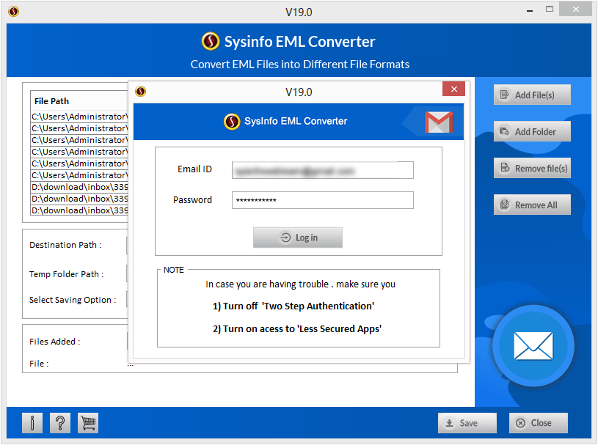This screenshot has width=598, height=445.
Task: Click the Log in button
Action: (298, 238)
